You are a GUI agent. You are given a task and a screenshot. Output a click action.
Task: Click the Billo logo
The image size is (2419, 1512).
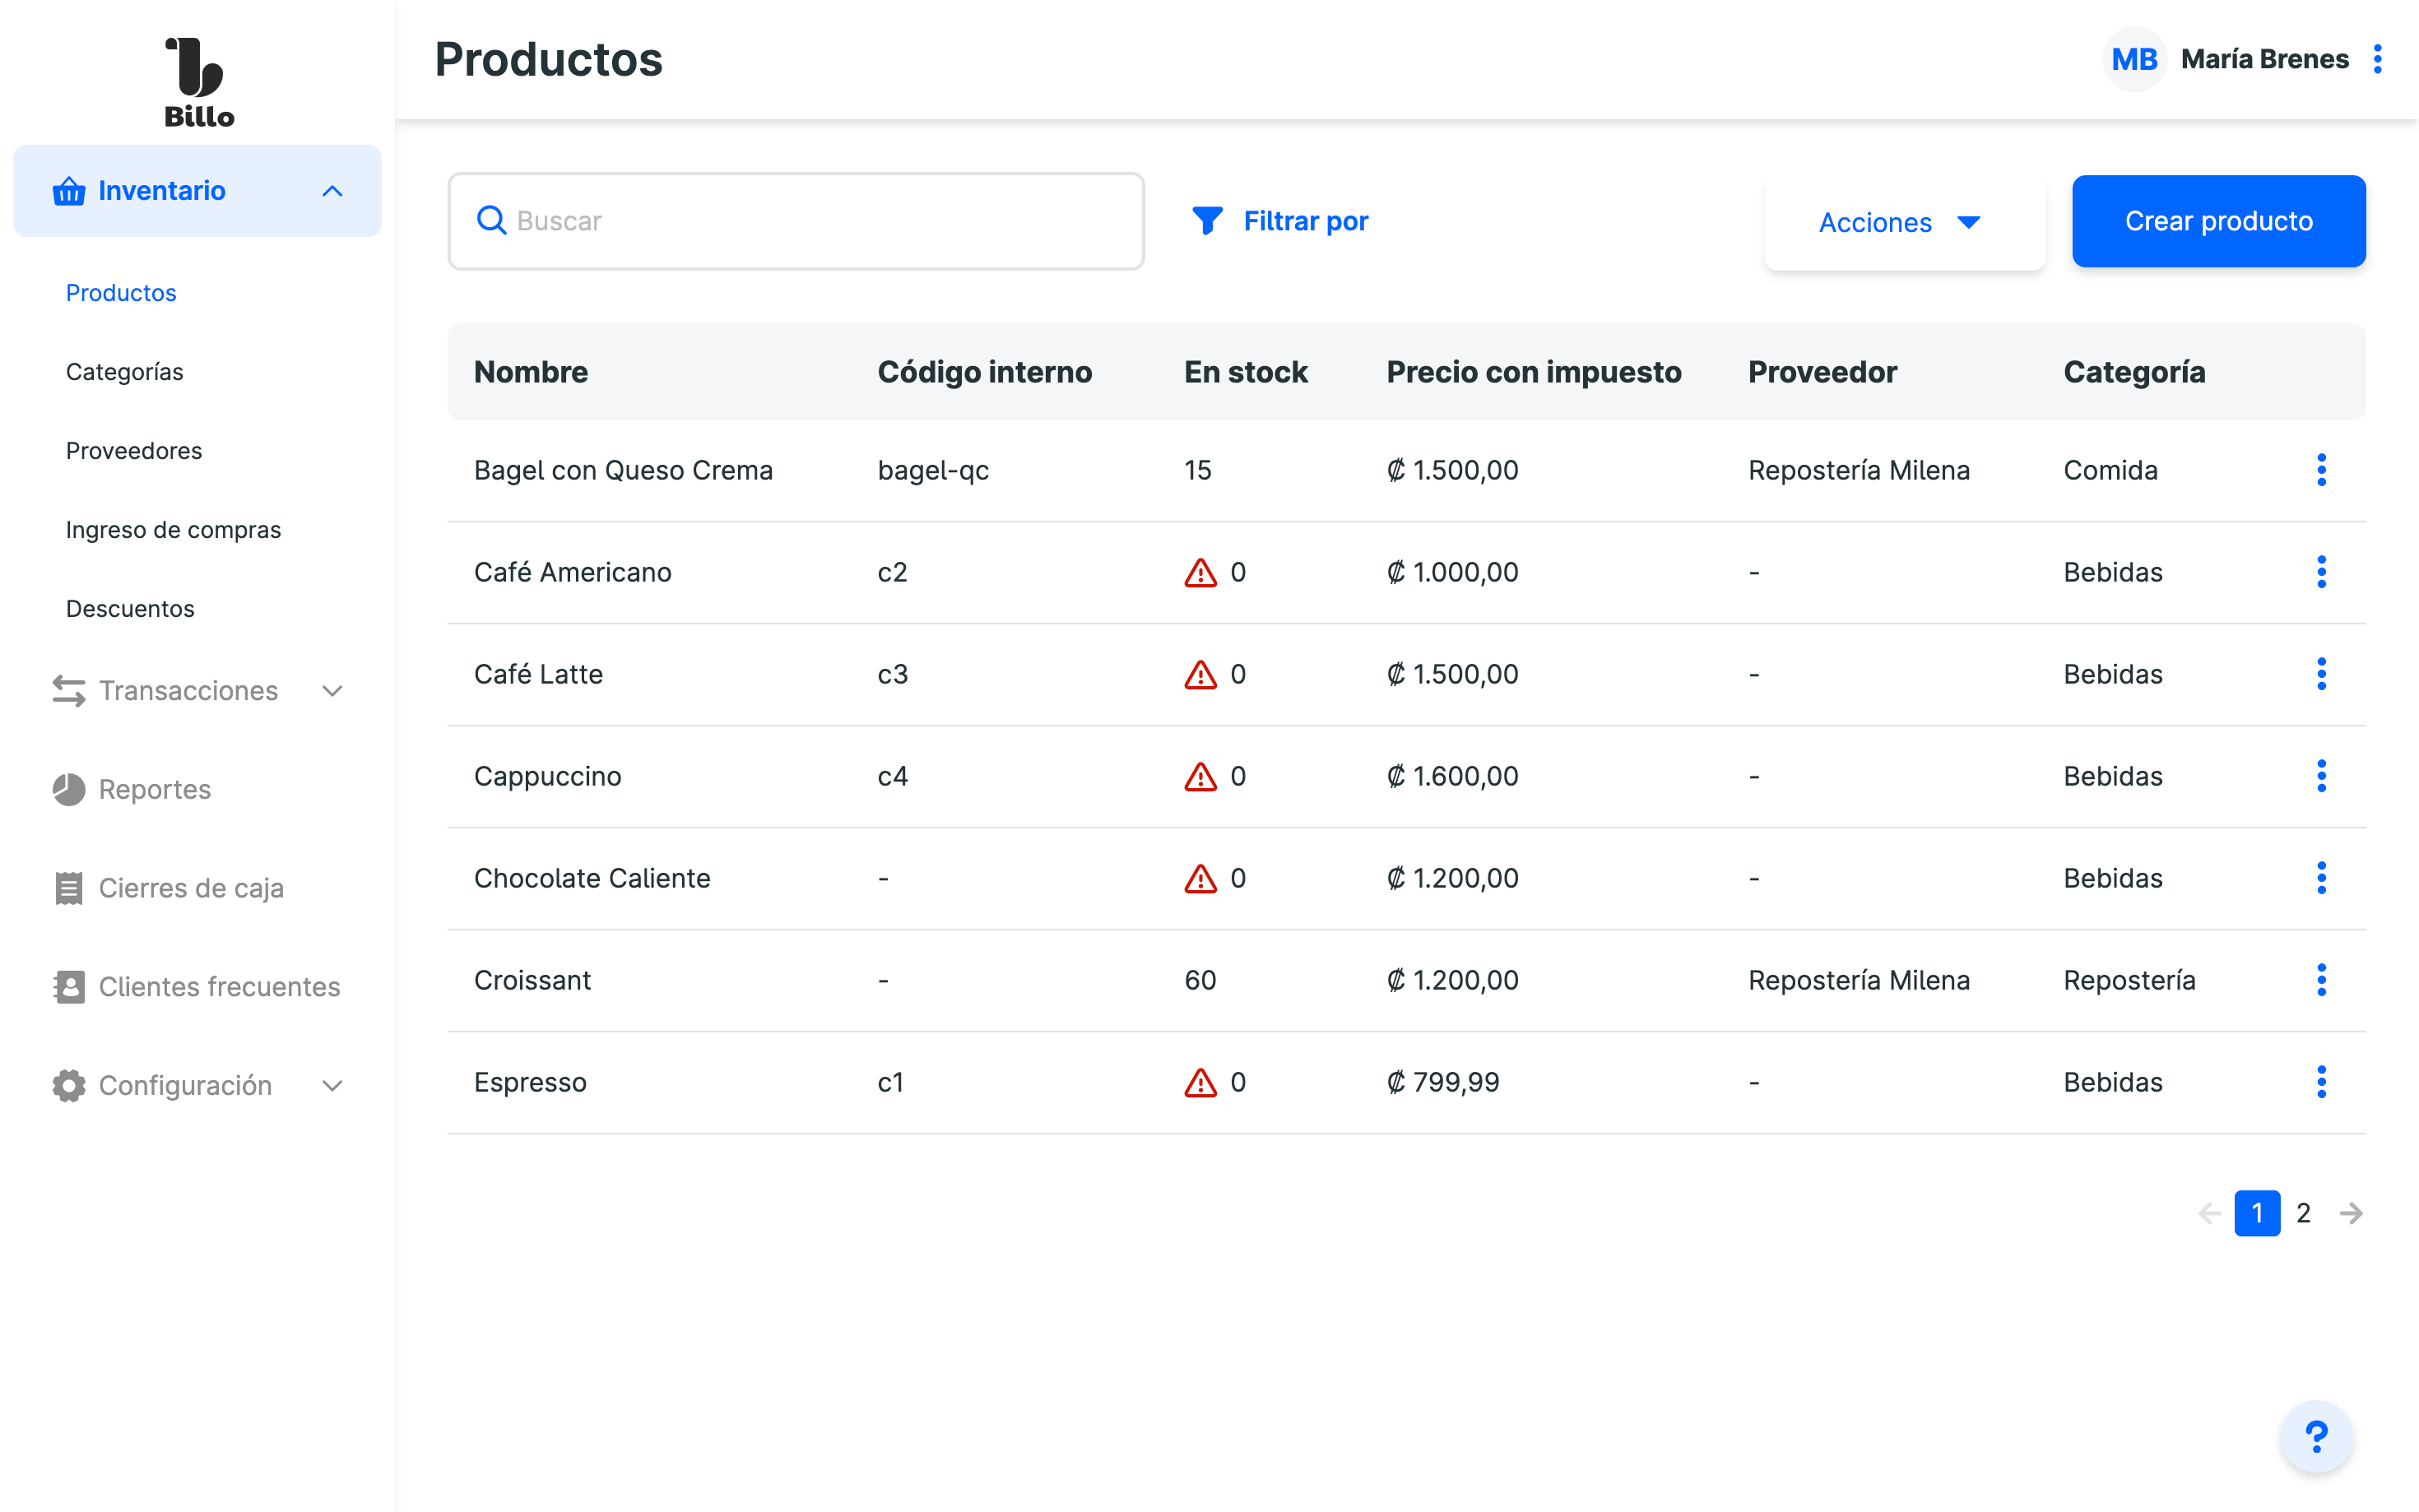click(198, 83)
